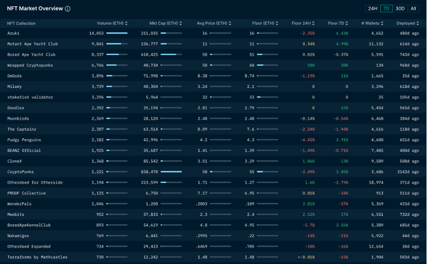Select Moonbirds collection name
Viewport: 427px width, 264px height.
pyautogui.click(x=18, y=119)
